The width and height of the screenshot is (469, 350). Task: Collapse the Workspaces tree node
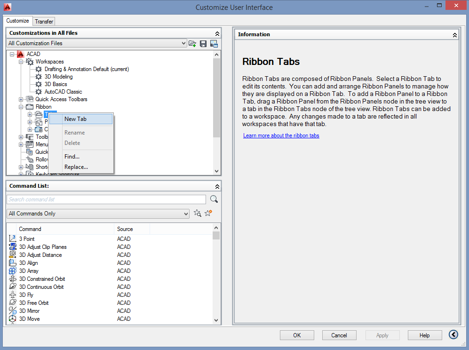click(21, 62)
